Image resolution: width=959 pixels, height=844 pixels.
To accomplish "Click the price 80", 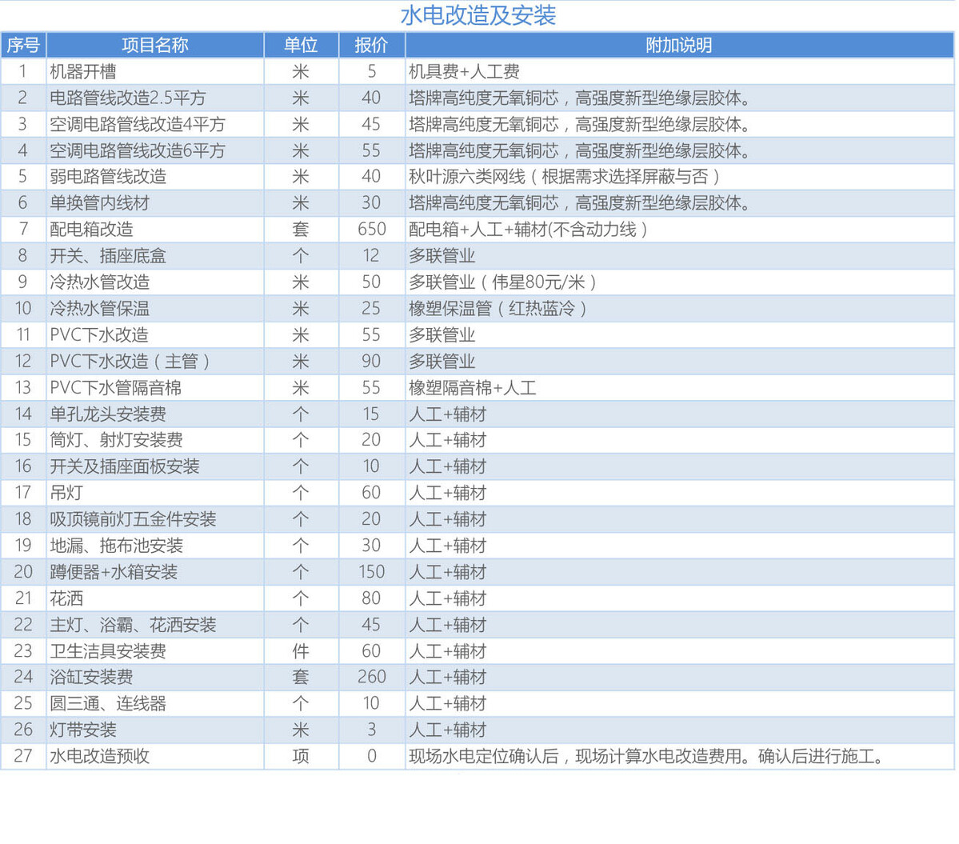I will pos(371,598).
